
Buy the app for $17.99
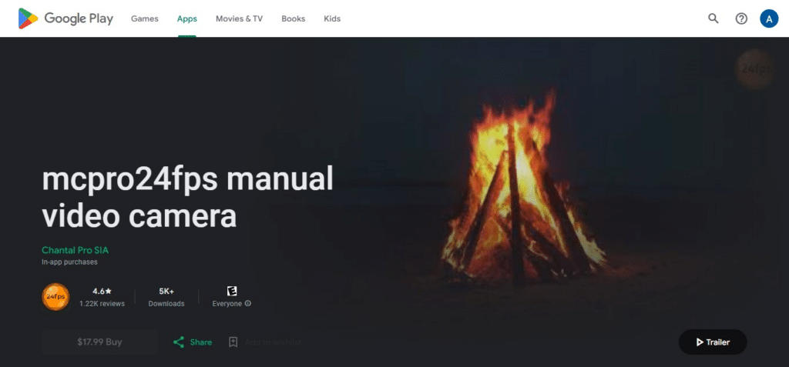[x=99, y=342]
